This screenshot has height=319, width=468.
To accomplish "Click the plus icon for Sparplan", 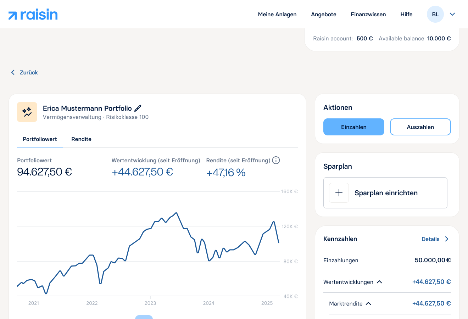I will (339, 193).
